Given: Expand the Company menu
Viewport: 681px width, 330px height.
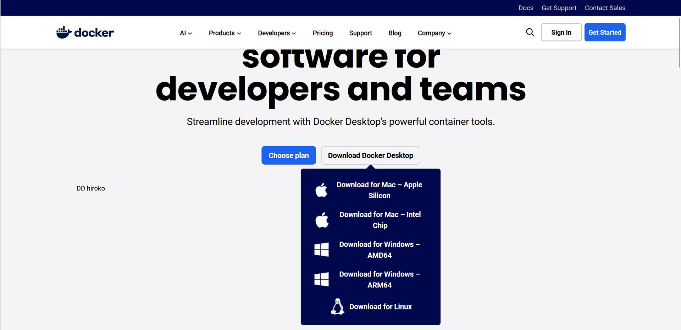Looking at the screenshot, I should (x=434, y=33).
